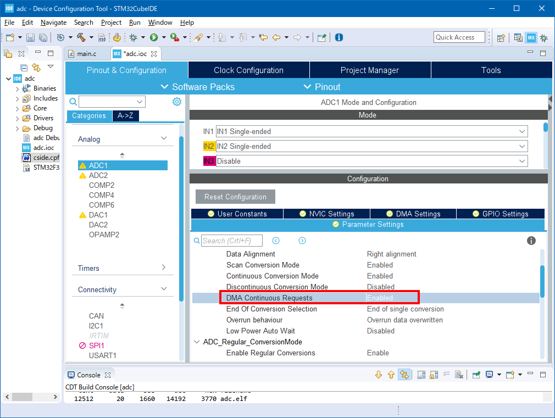This screenshot has width=555, height=418.
Task: Click the Display Selected Console monitor icon
Action: pos(490,375)
